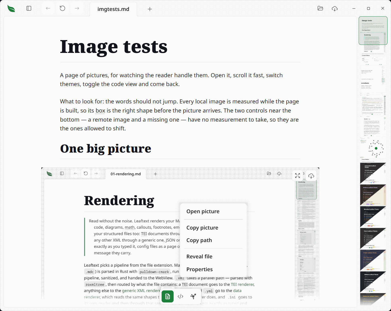
Task: Open the graph view icon
Action: (x=193, y=296)
